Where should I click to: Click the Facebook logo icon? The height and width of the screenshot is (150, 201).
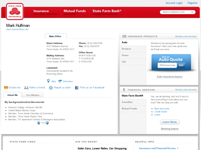coord(77,88)
